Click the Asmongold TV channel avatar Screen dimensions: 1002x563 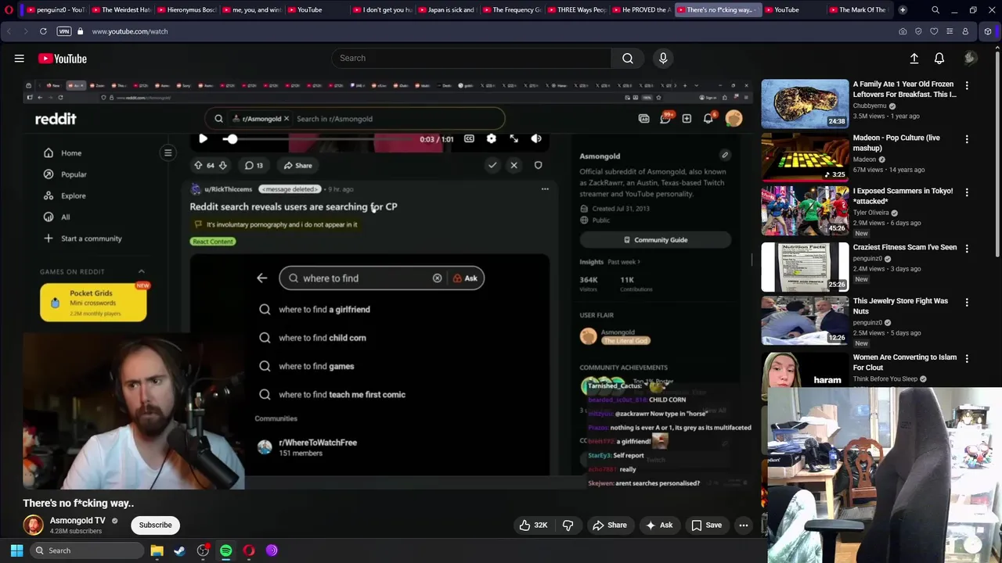33,525
